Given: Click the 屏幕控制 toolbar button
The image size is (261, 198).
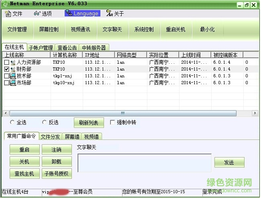Looking at the screenshot, I should (49, 30).
